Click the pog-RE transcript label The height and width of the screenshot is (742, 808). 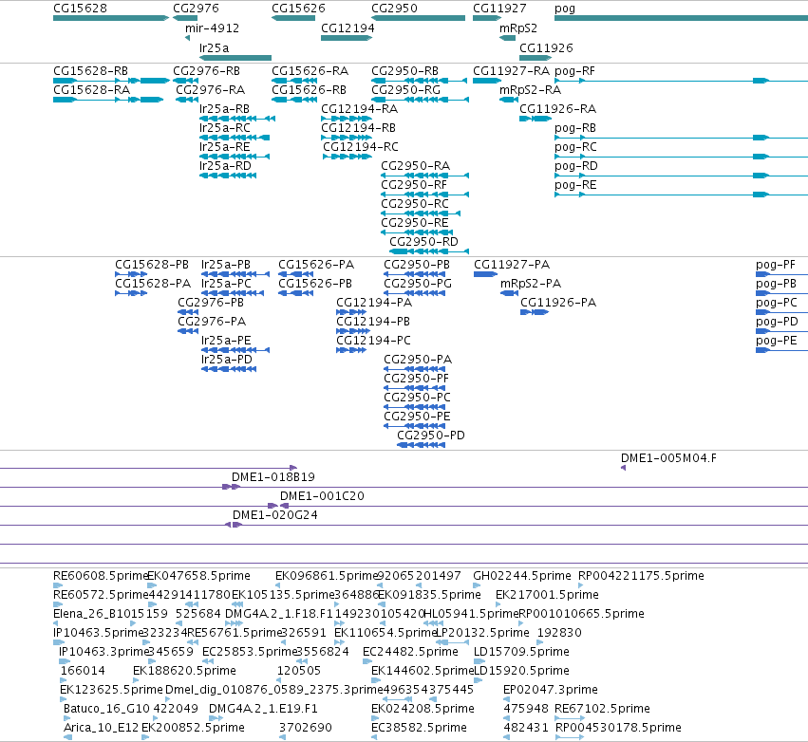[x=575, y=185]
